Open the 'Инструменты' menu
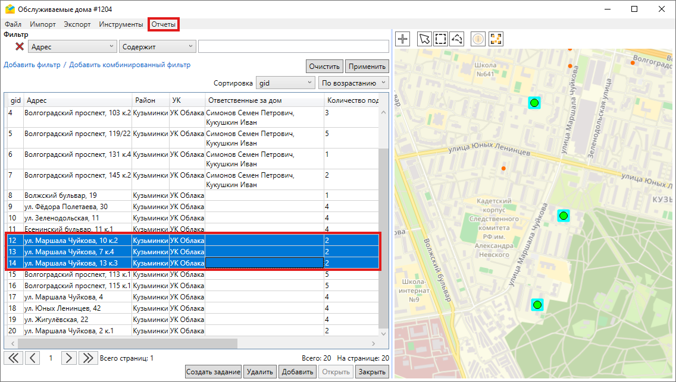 [x=121, y=24]
